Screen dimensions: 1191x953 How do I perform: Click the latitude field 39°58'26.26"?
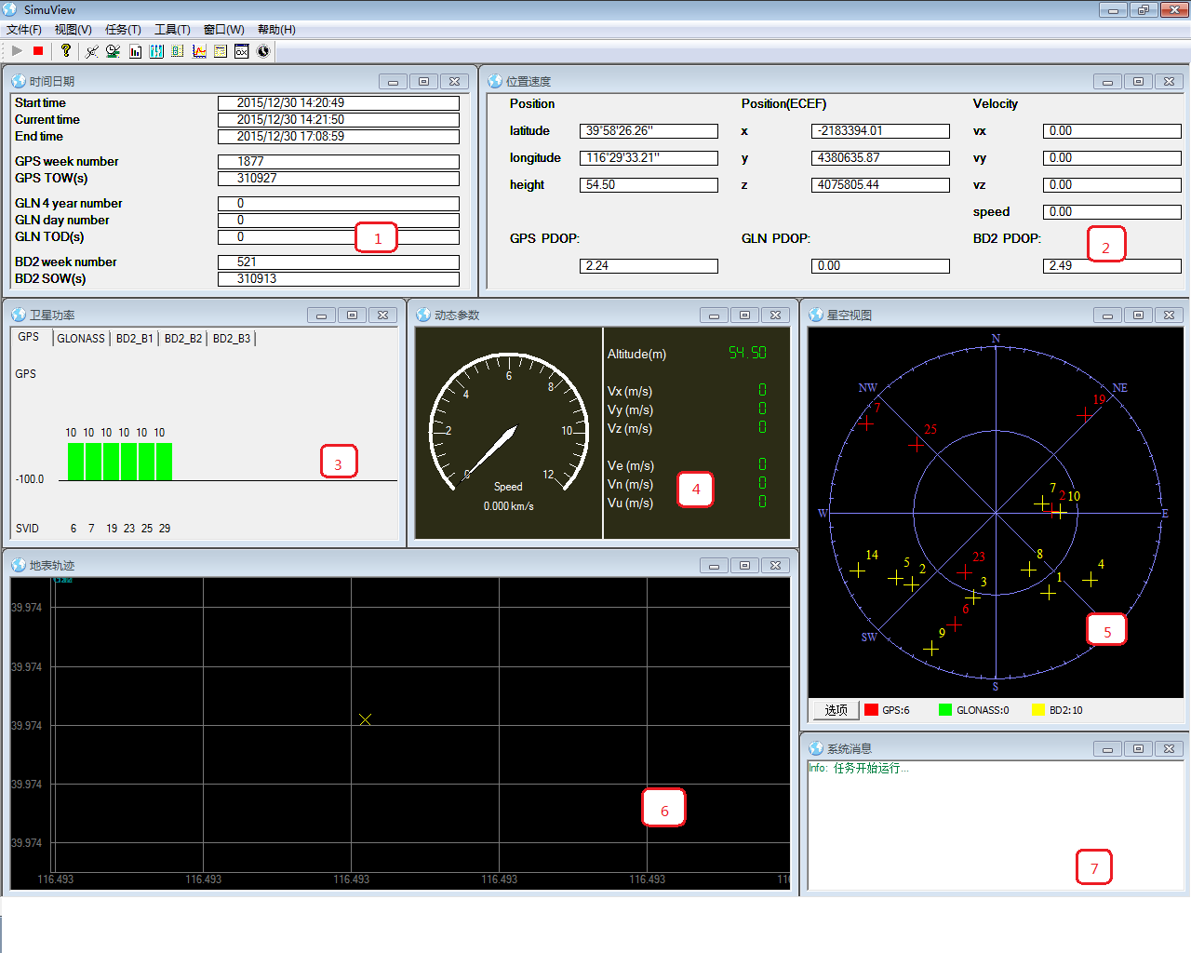[x=649, y=131]
